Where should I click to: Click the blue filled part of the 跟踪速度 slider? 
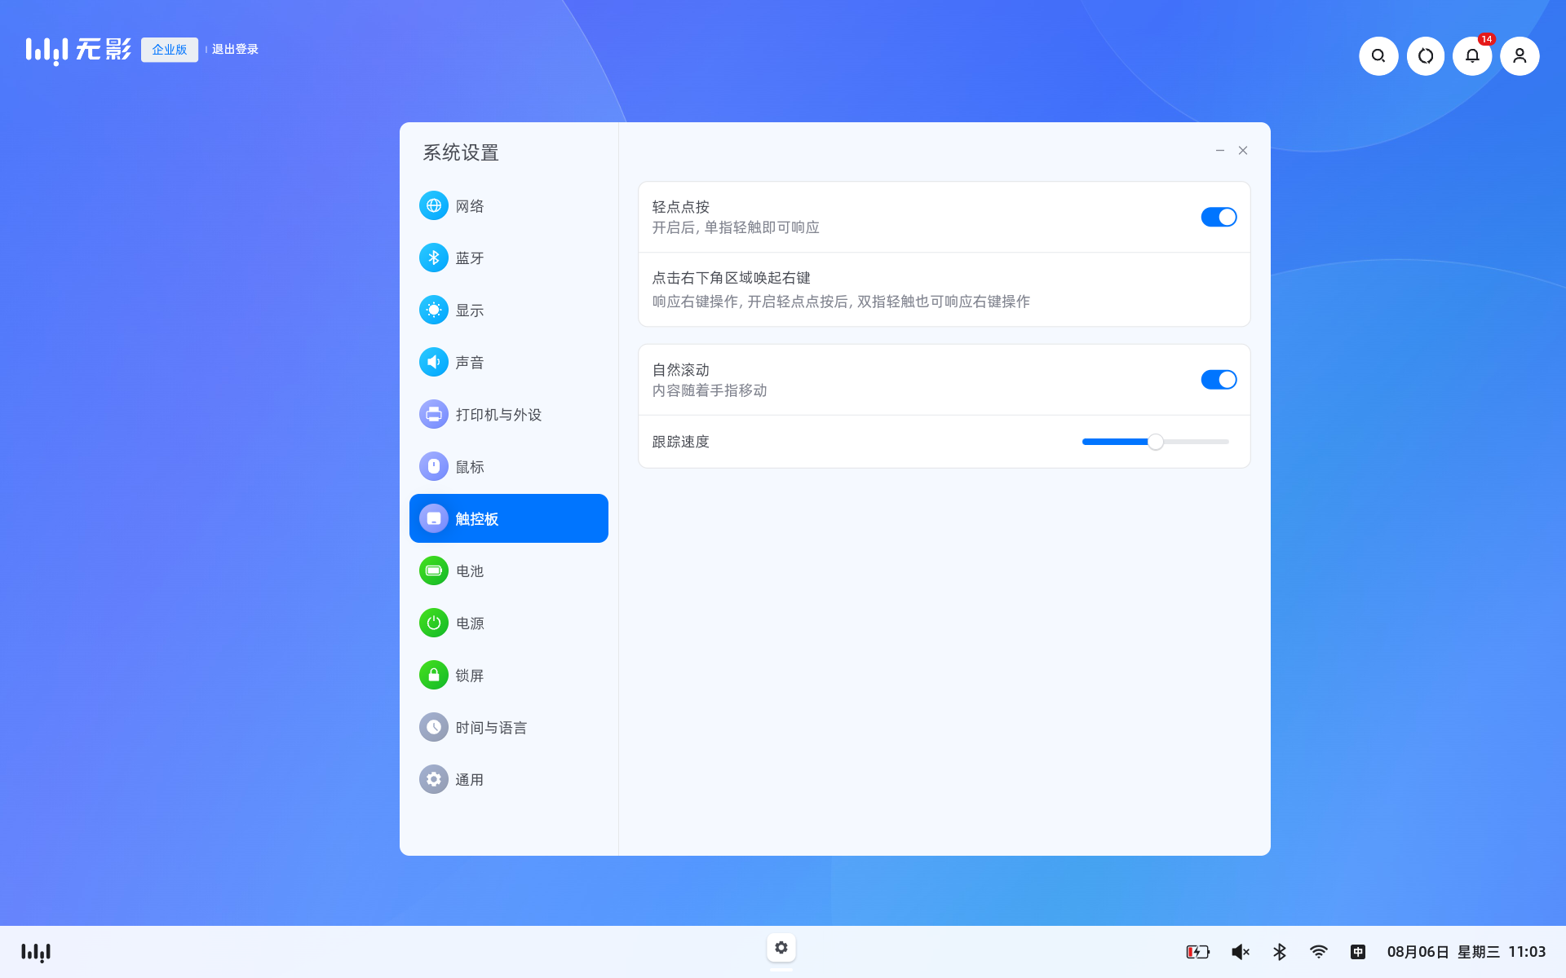pyautogui.click(x=1115, y=442)
